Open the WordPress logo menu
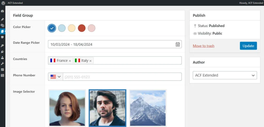This screenshot has width=264, height=127. 3,3
